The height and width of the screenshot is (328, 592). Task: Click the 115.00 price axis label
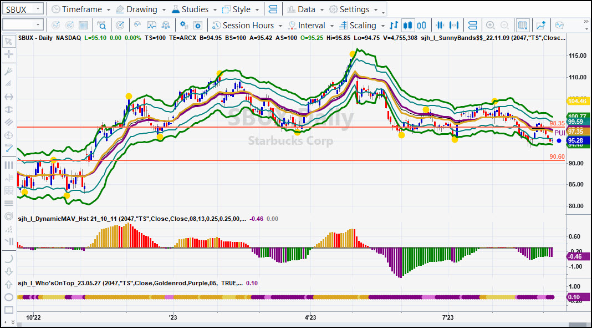coord(576,56)
